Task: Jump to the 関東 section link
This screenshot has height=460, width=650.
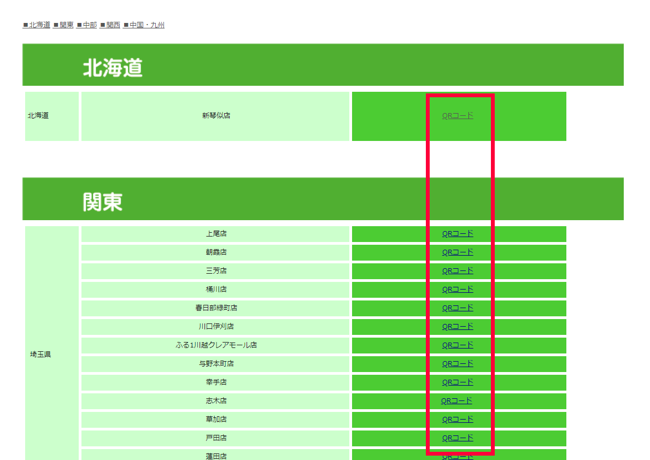Action: tap(63, 25)
